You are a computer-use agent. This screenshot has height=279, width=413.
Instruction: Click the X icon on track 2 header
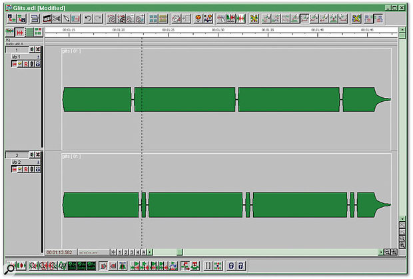tap(38, 154)
